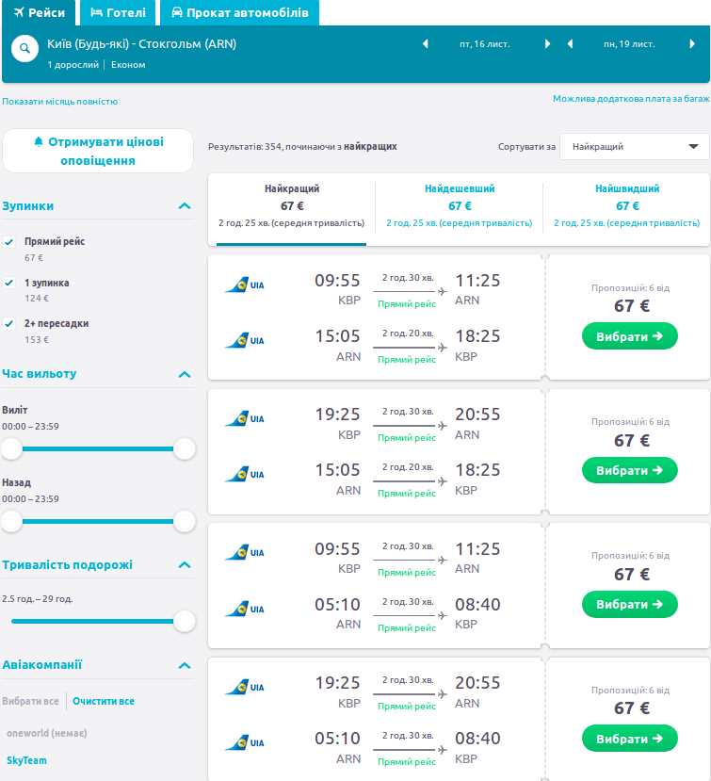Click Вибрати for the first flight offer
711x781 pixels.
pos(629,336)
